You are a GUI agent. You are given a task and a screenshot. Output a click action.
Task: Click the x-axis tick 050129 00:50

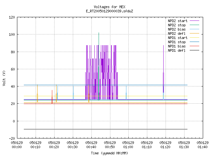point(110,145)
